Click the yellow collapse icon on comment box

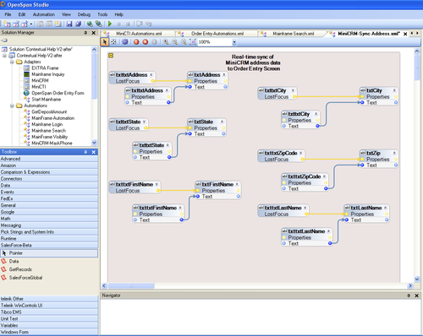111,56
